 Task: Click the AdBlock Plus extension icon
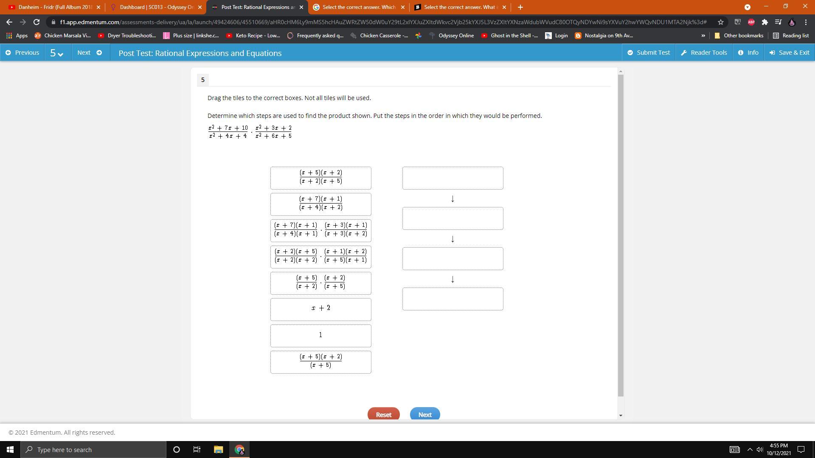[751, 22]
